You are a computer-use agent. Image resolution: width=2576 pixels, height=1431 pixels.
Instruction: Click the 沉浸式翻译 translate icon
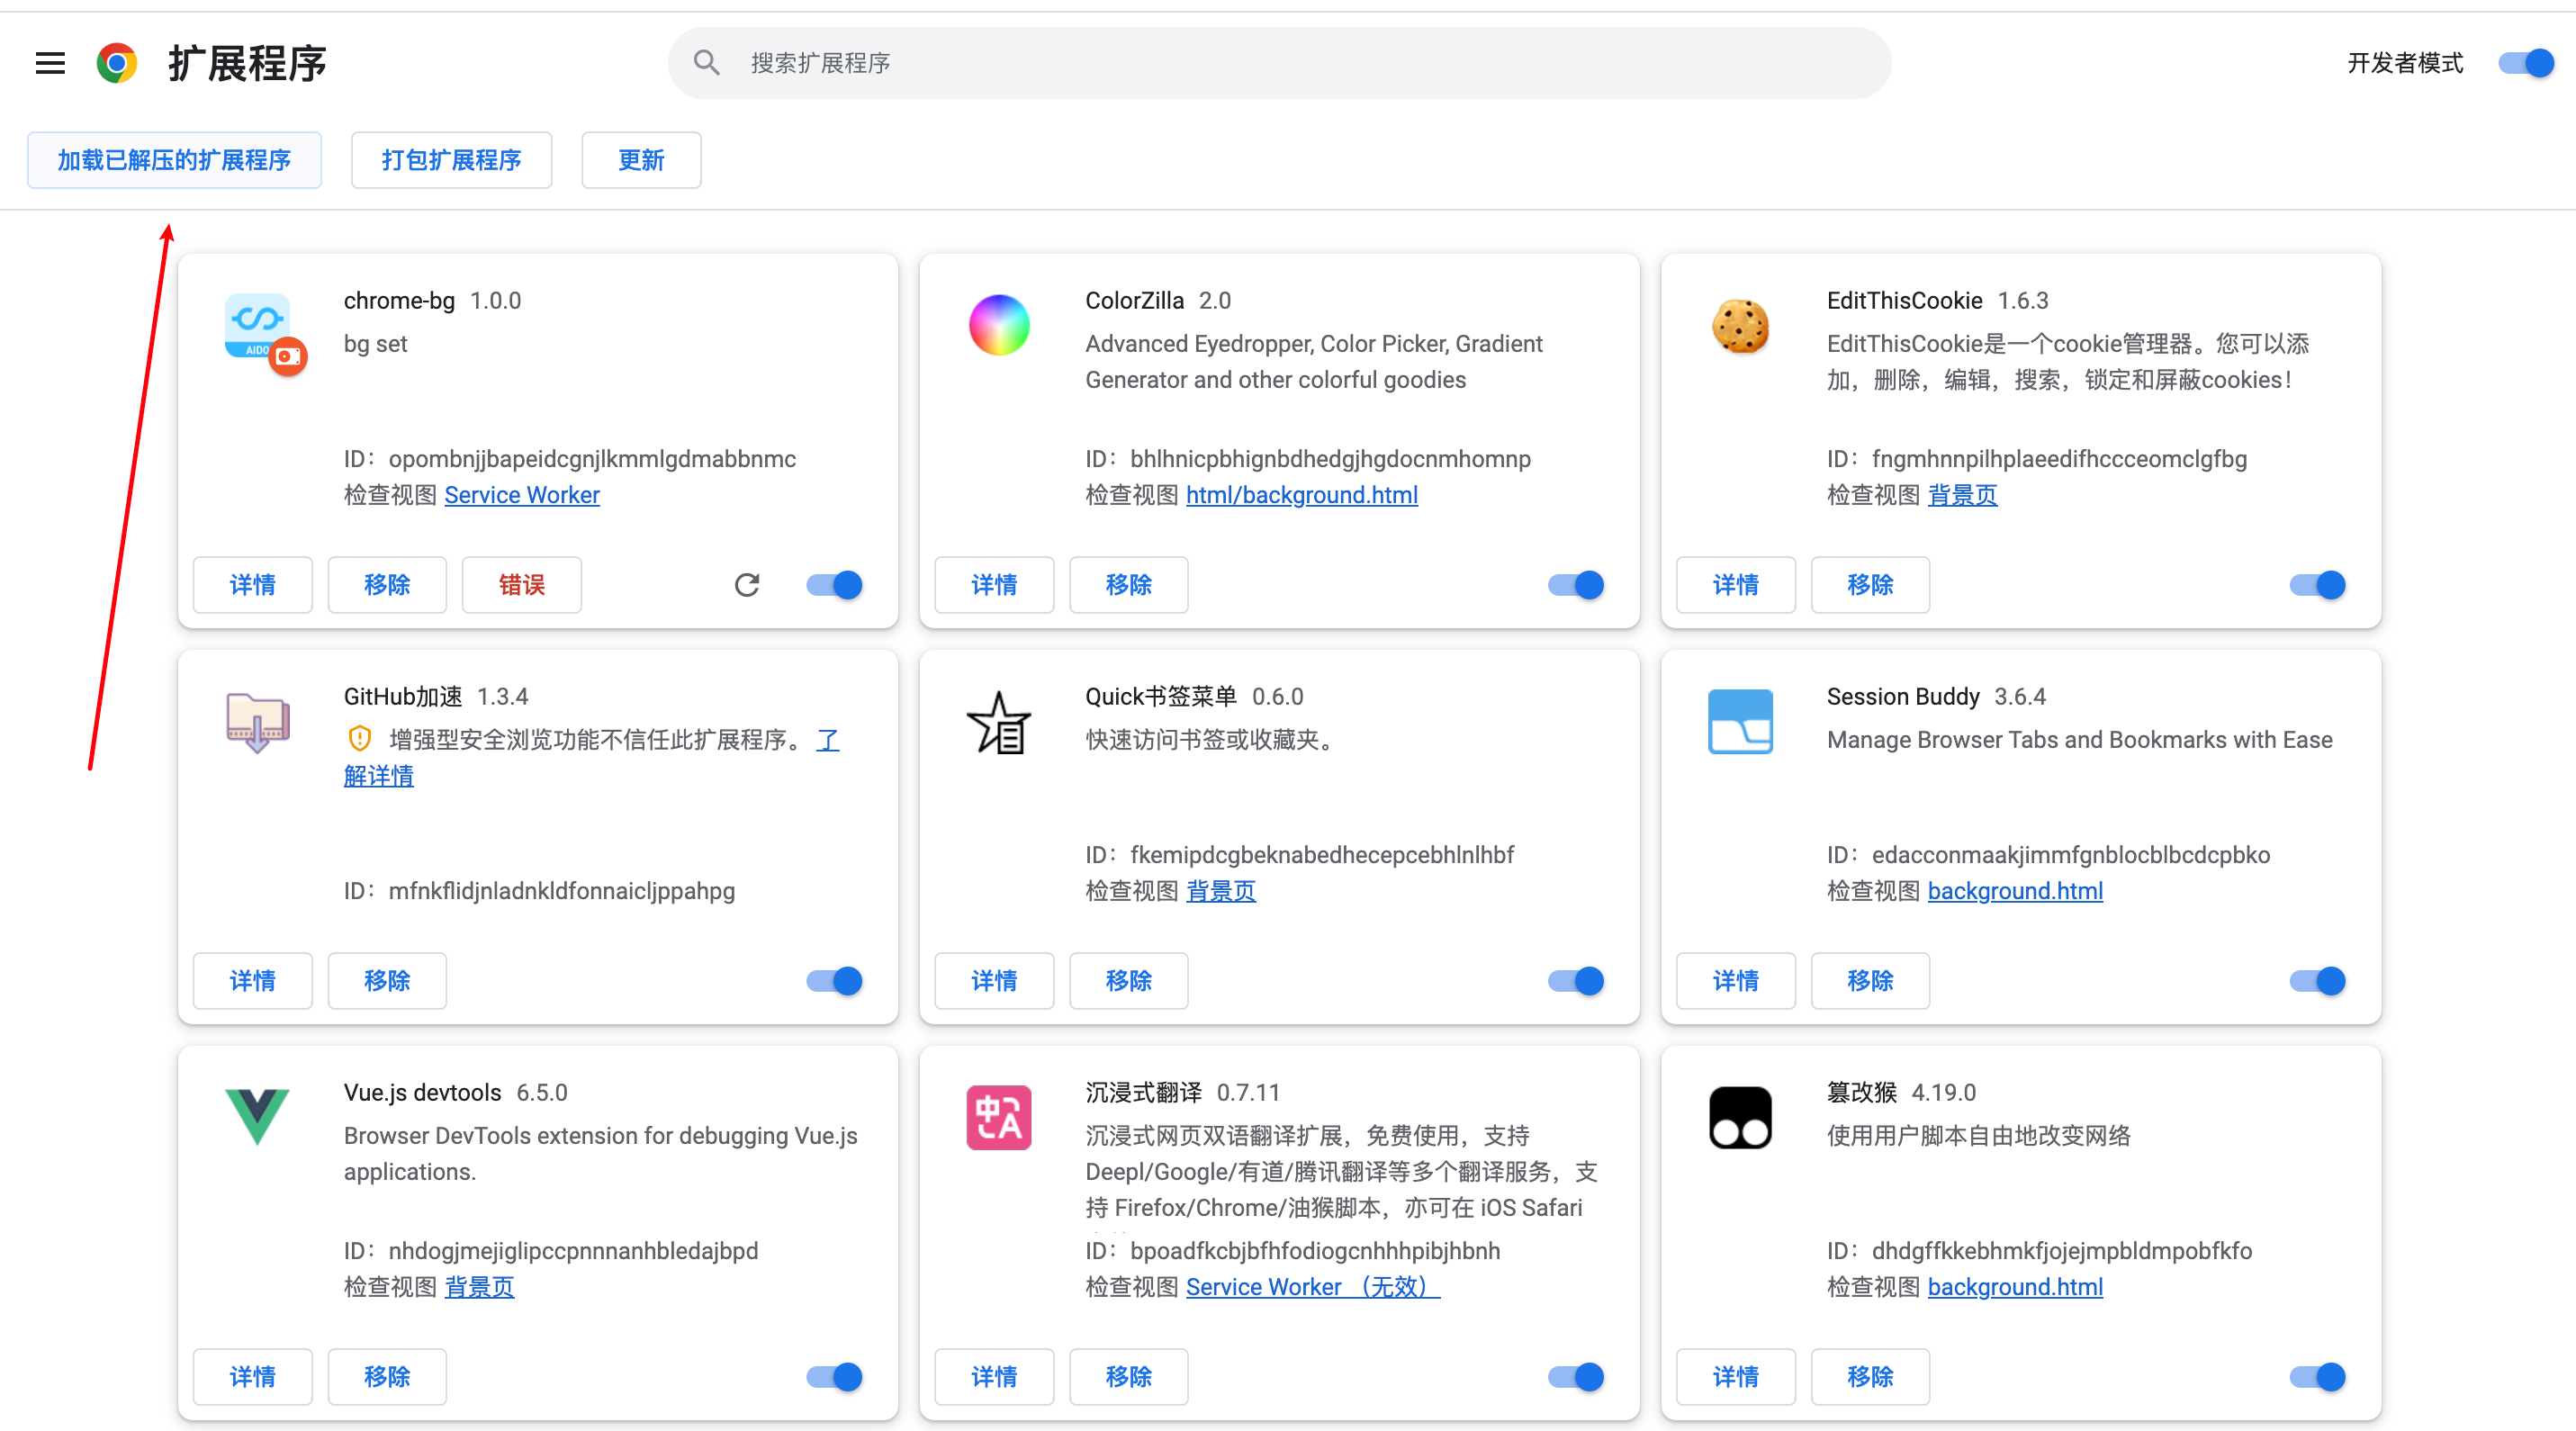coord(999,1117)
